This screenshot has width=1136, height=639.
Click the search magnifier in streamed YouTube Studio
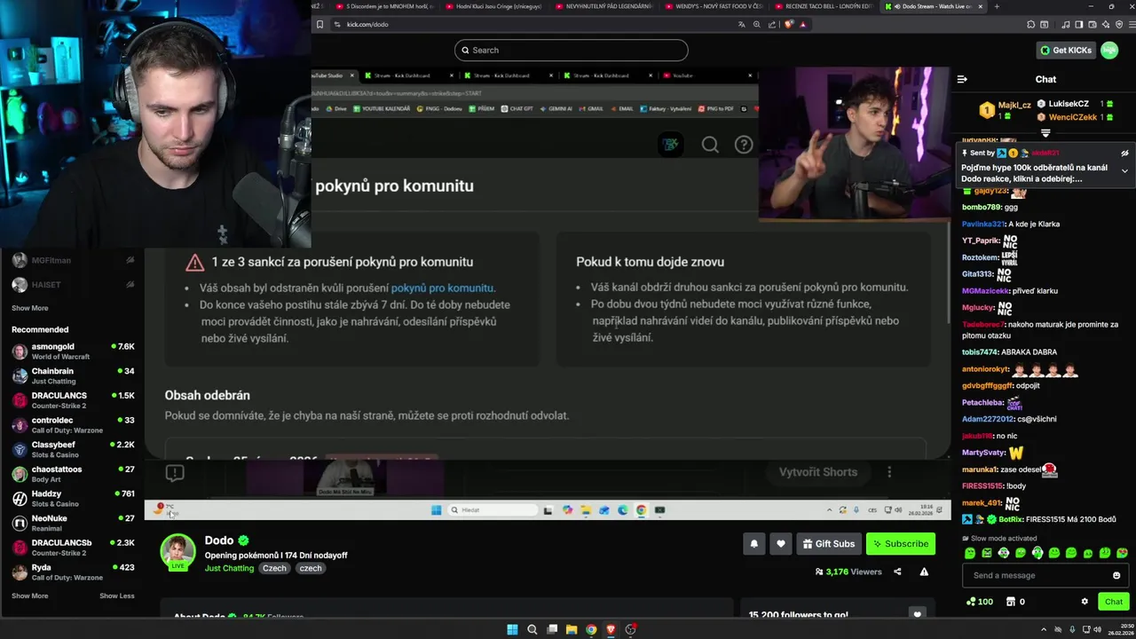(x=710, y=145)
